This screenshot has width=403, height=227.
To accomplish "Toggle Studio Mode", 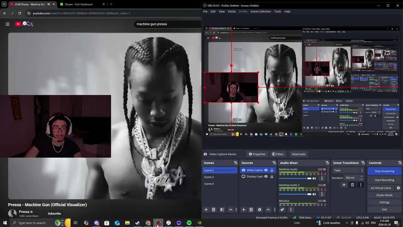I will pyautogui.click(x=384, y=195).
